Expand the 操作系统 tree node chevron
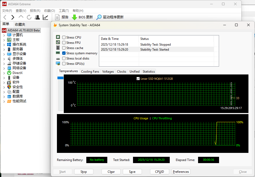Screen dimensions: 255x177 pos(4,45)
